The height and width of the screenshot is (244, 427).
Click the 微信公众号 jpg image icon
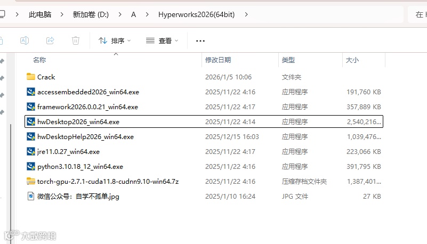coord(31,196)
